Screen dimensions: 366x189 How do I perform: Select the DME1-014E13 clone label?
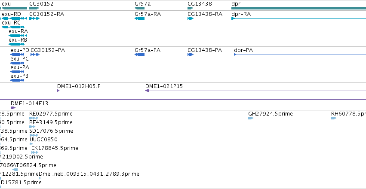click(x=29, y=104)
